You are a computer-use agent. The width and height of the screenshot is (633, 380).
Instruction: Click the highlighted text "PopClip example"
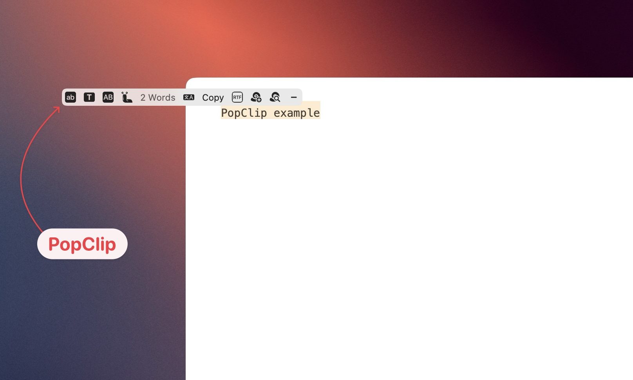271,113
